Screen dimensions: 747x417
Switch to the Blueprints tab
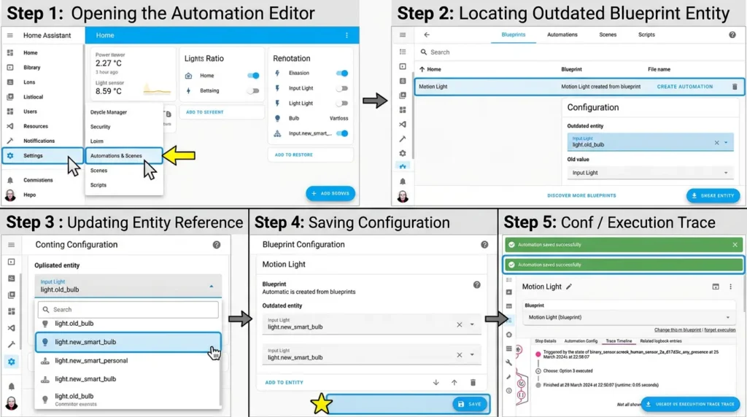[513, 35]
